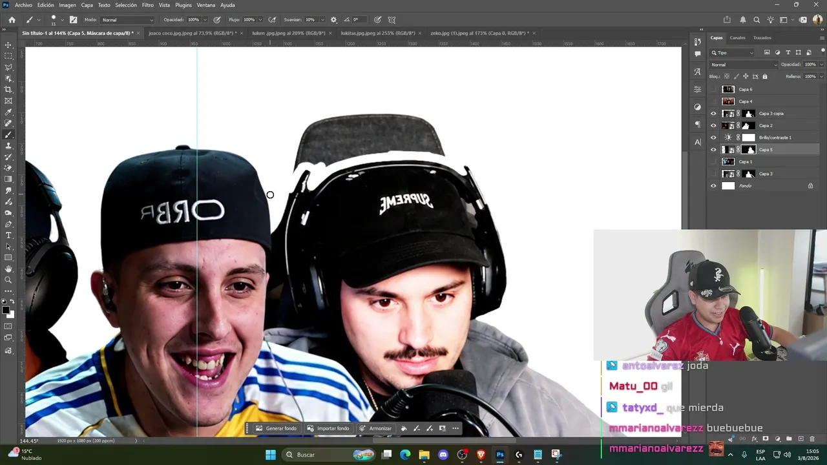Viewport: 827px width, 465px height.
Task: Select the Move tool
Action: coord(8,45)
